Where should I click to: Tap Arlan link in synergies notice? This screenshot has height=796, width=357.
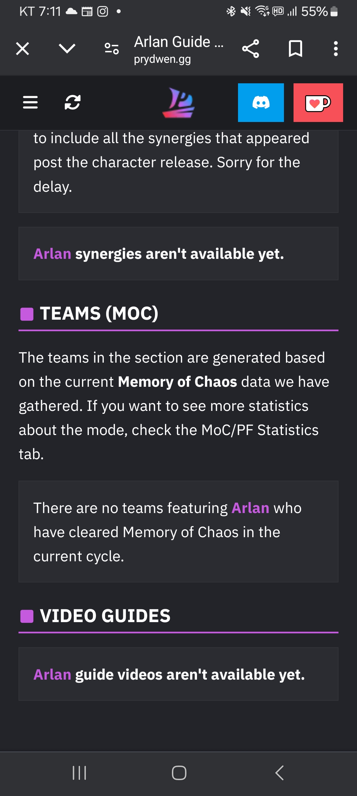(x=52, y=254)
